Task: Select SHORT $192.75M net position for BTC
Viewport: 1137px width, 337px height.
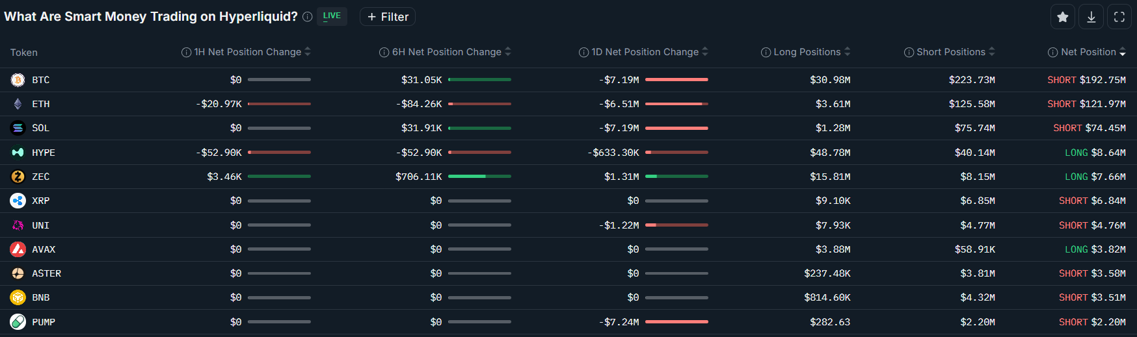Action: tap(1086, 80)
